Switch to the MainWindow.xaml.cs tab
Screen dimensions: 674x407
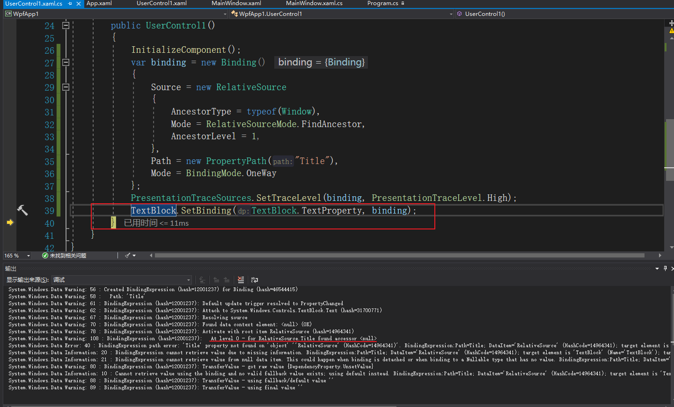314,3
